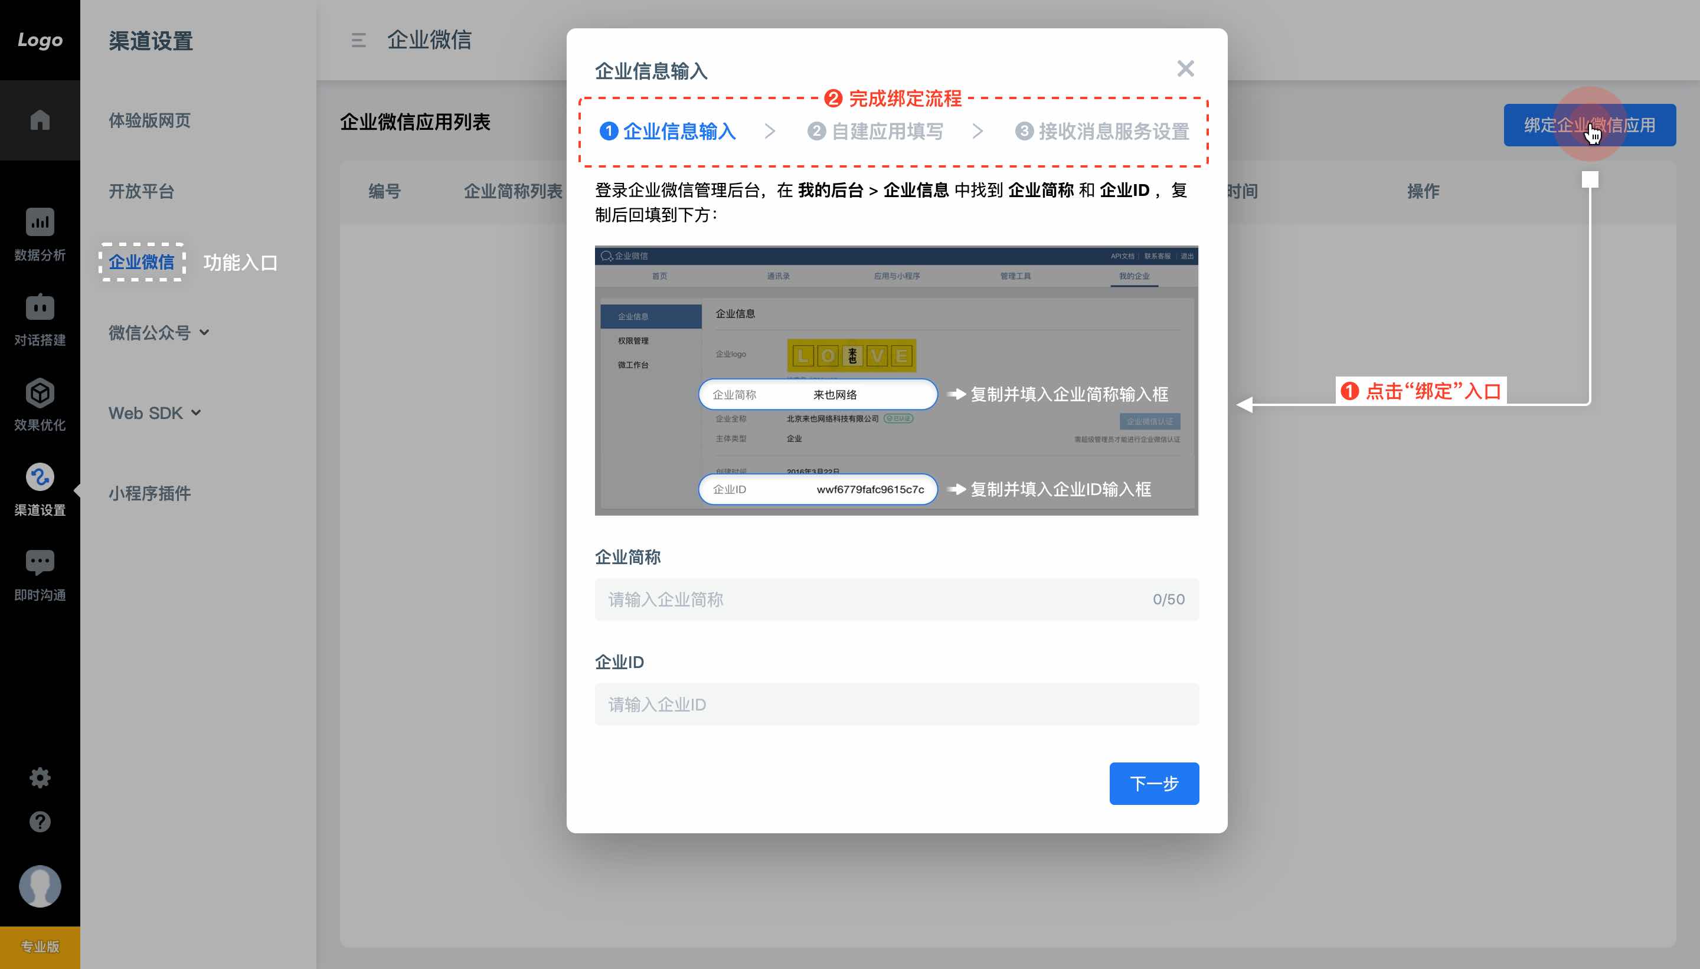1700x969 pixels.
Task: Open 数据分析 data analysis section
Action: pyautogui.click(x=40, y=234)
